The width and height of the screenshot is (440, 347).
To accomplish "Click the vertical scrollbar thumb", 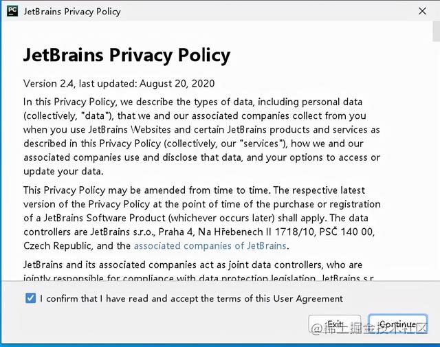I will [436, 31].
